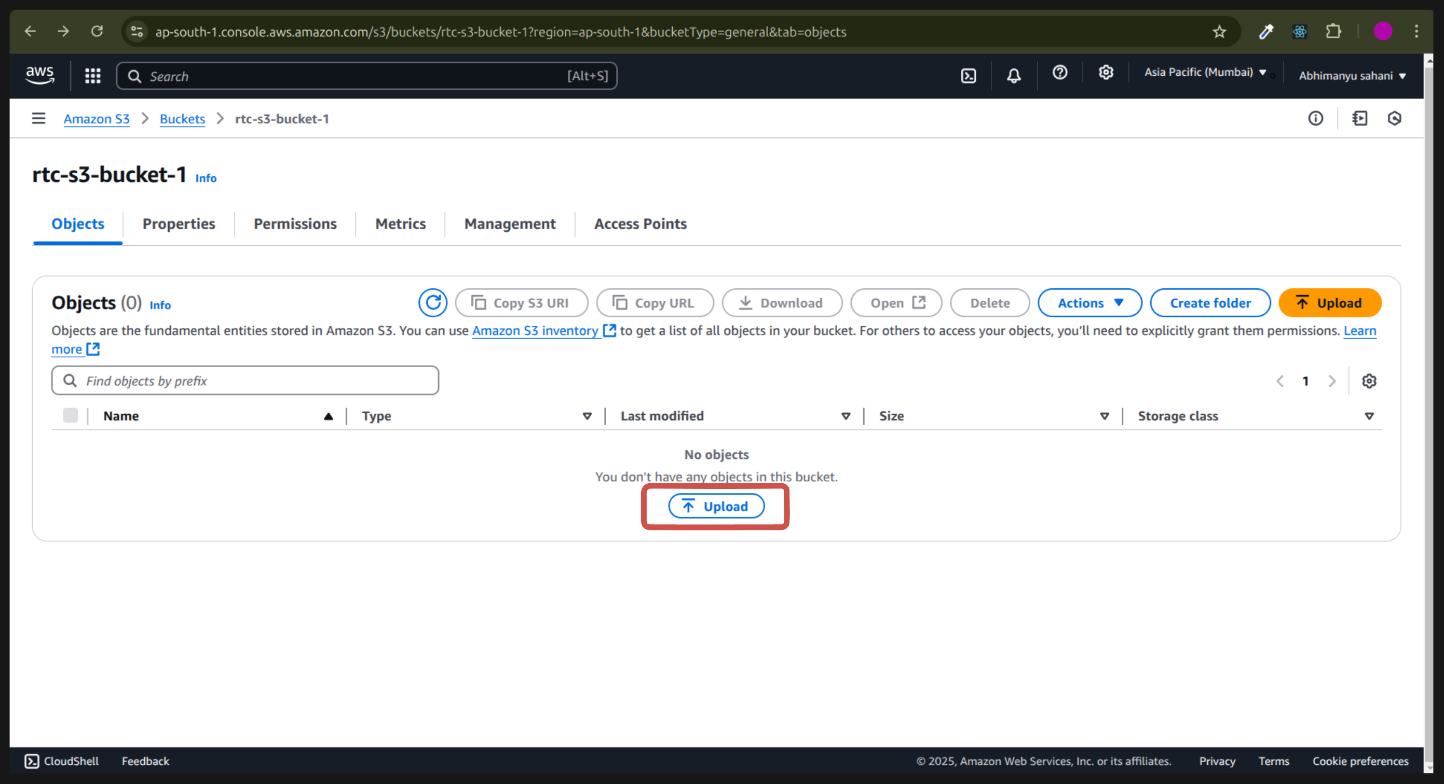Open AWS console settings gear in header

tap(1106, 73)
